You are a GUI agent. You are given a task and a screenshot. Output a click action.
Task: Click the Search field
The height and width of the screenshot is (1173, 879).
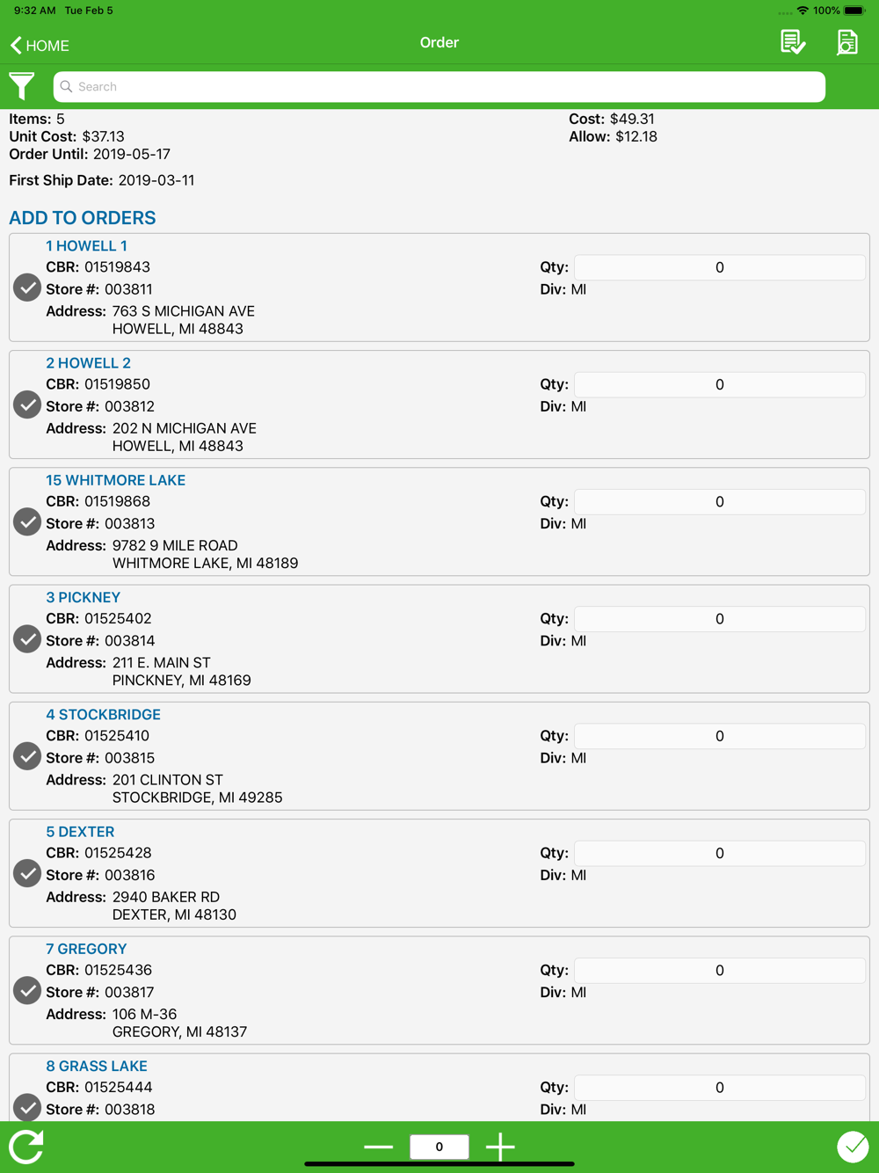(x=439, y=87)
